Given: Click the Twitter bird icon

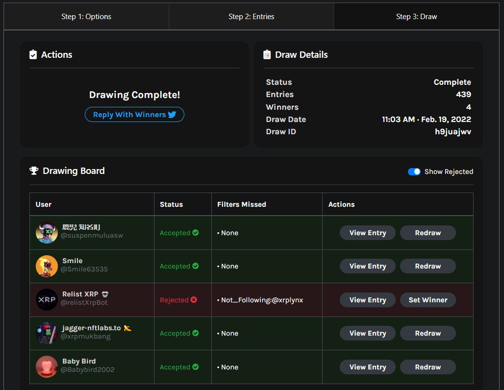Looking at the screenshot, I should (172, 114).
